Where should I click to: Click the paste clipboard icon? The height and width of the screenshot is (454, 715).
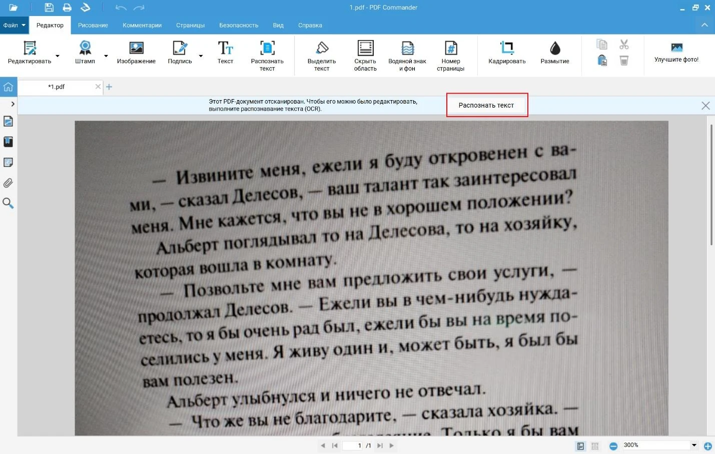pyautogui.click(x=602, y=61)
